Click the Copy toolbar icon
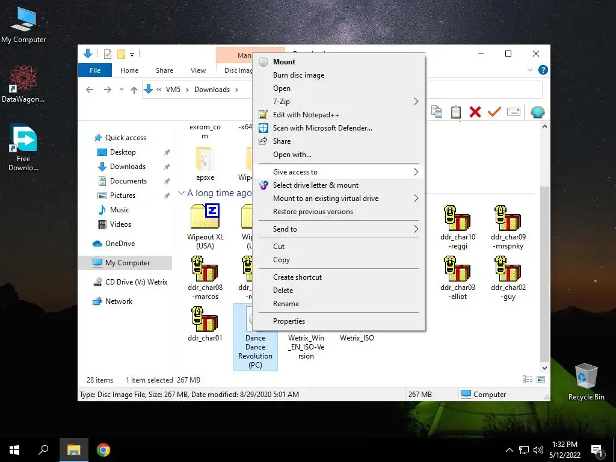 (437, 111)
